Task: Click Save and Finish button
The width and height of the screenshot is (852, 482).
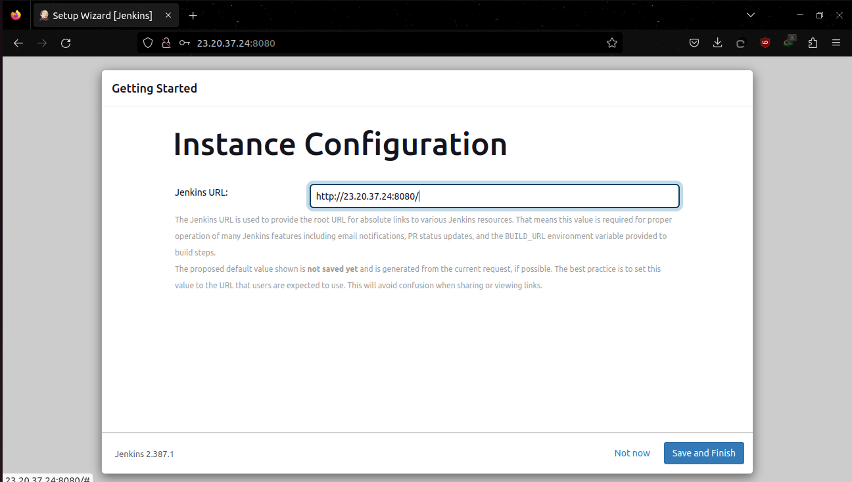Action: coord(704,453)
